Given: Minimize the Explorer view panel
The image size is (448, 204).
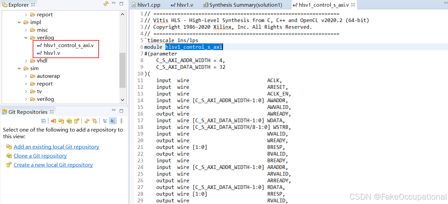Looking at the screenshot, I should (x=114, y=3).
